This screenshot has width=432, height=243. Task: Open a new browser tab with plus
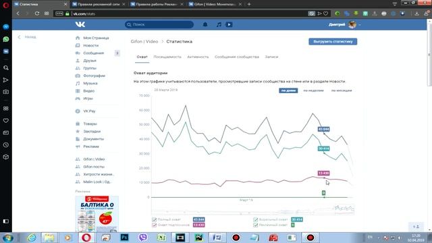pos(249,4)
